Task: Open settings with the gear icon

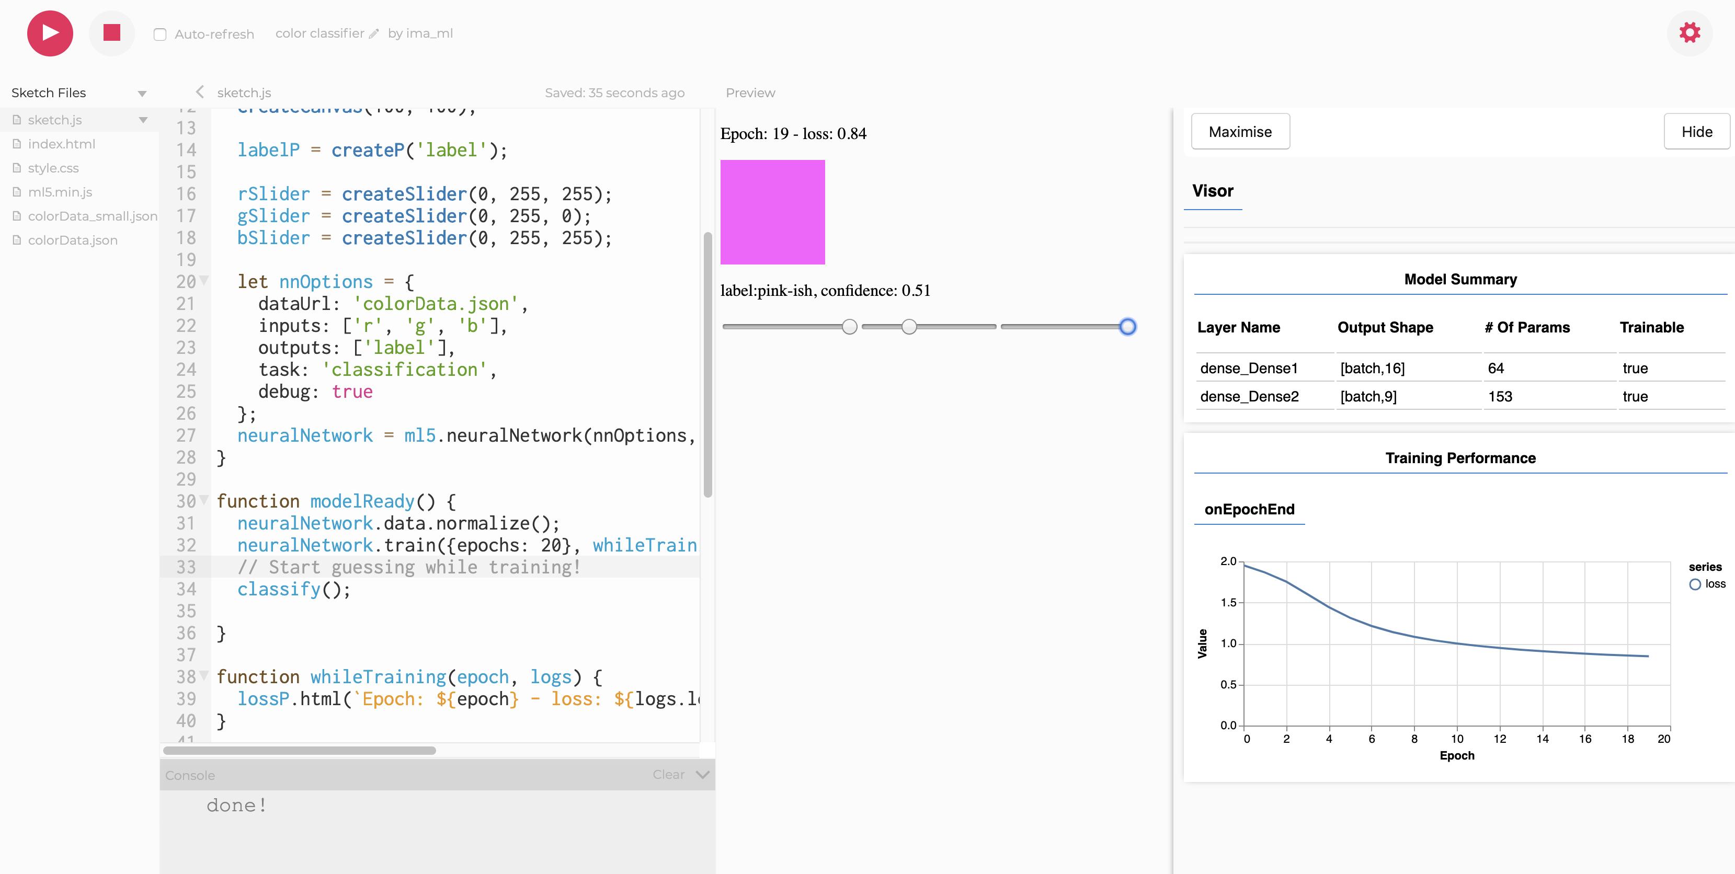Action: (1689, 32)
